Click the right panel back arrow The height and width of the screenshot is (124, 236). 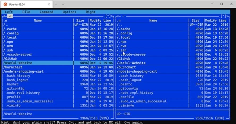pos(118,16)
